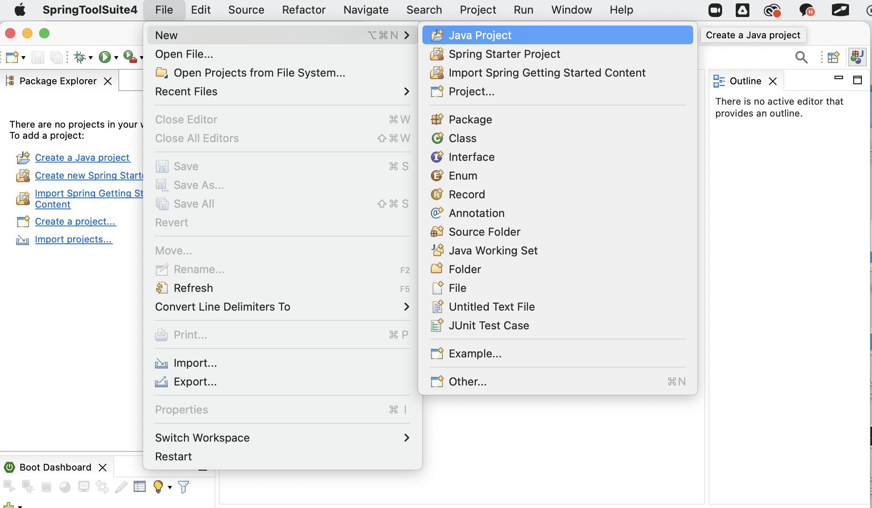Viewport: 872px width, 508px height.
Task: Toggle the Java perspective button
Action: coord(857,57)
